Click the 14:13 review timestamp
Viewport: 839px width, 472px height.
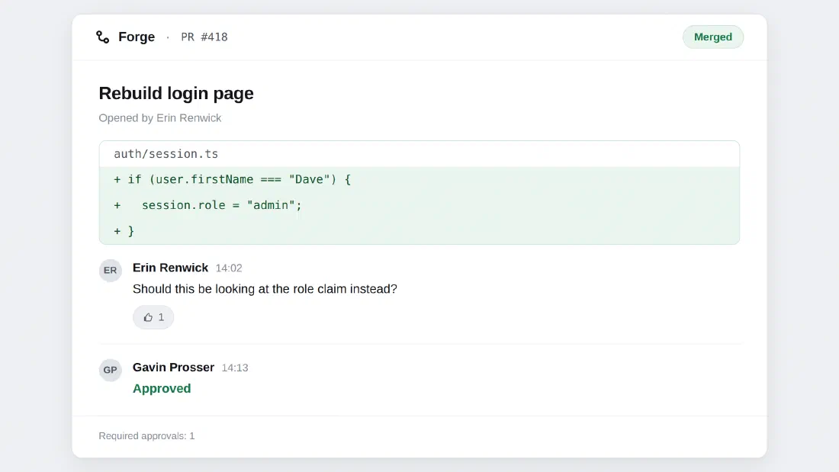point(235,368)
